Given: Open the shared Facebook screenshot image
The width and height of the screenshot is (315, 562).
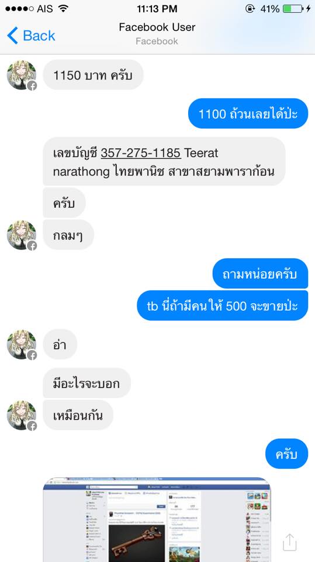Looking at the screenshot, I should click(x=157, y=520).
